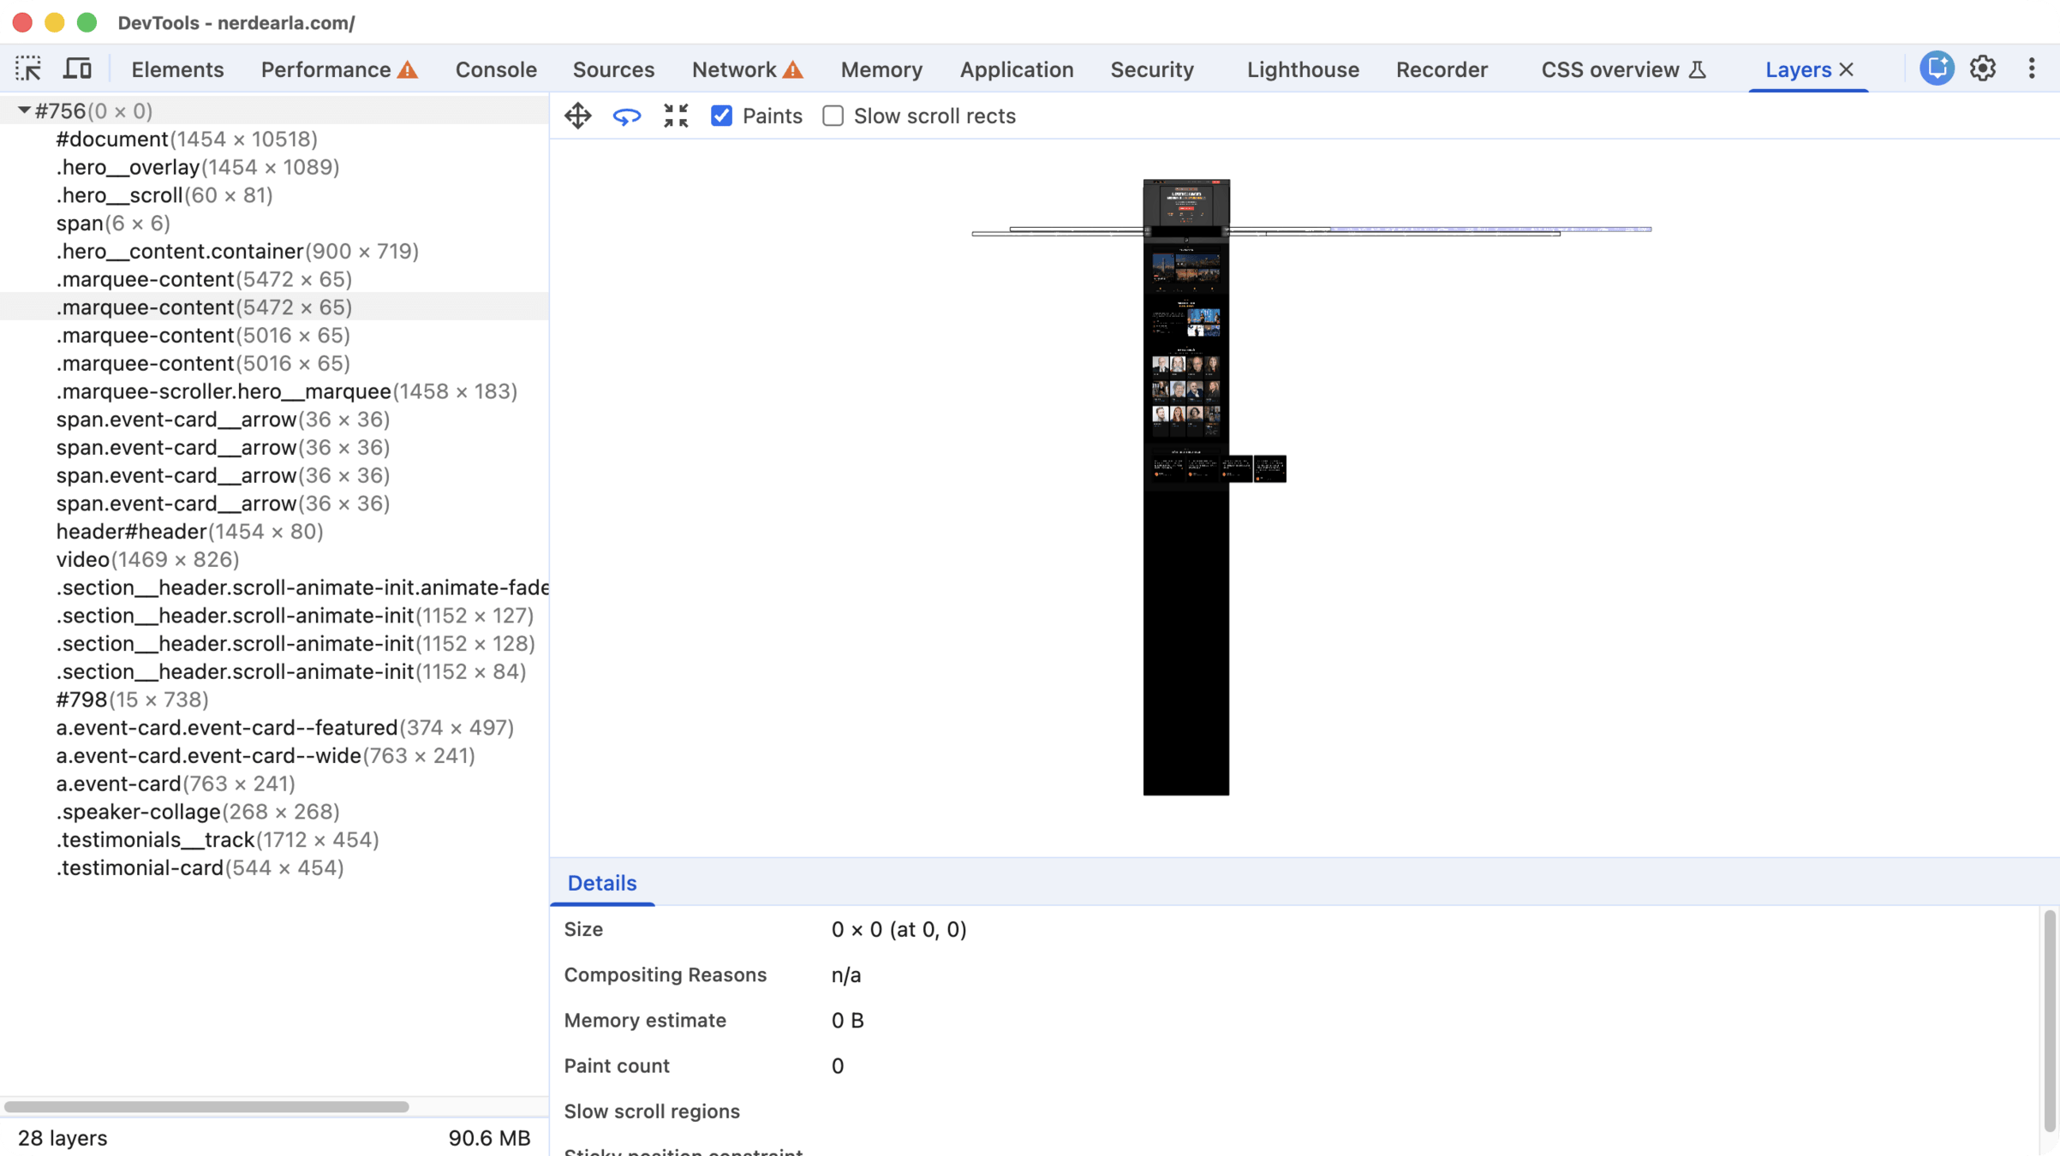Select the Details tab

point(602,883)
